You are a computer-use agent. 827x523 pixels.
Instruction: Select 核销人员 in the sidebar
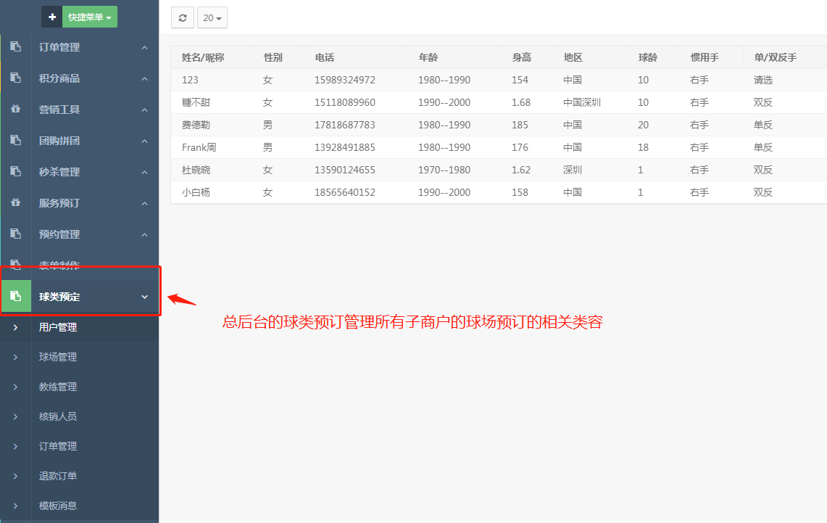click(58, 416)
